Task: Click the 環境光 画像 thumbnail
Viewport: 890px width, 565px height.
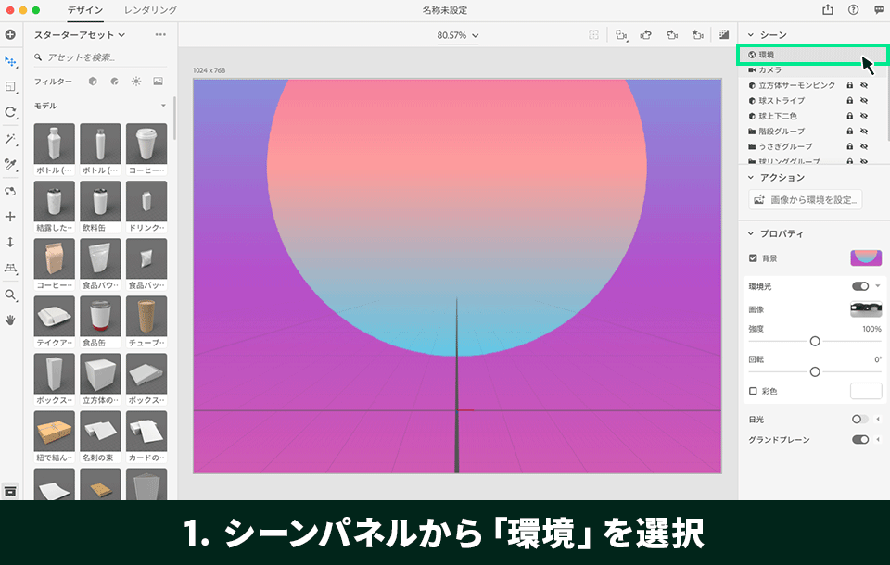Action: pyautogui.click(x=866, y=309)
